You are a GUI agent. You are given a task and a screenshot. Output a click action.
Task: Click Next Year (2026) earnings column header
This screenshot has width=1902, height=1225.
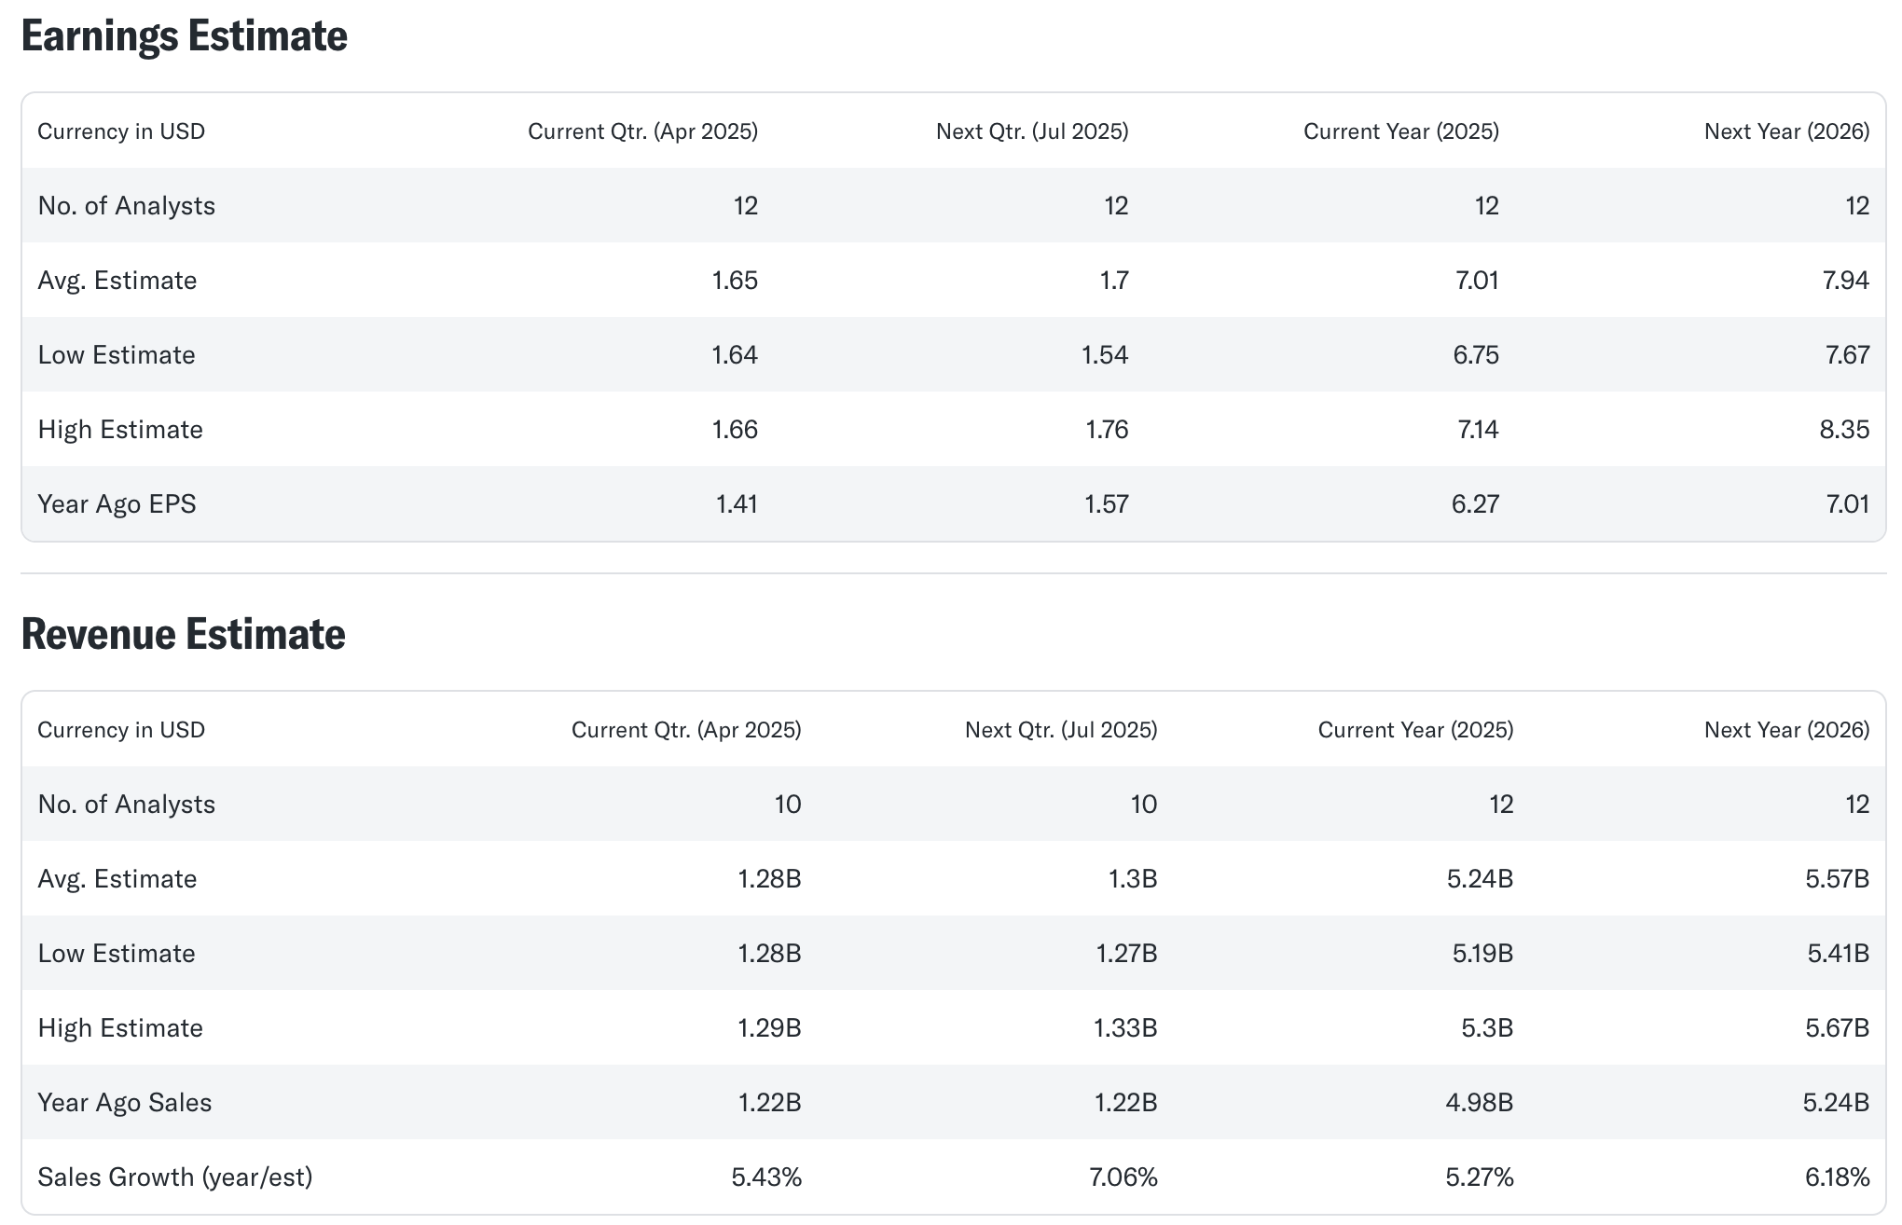1785,131
